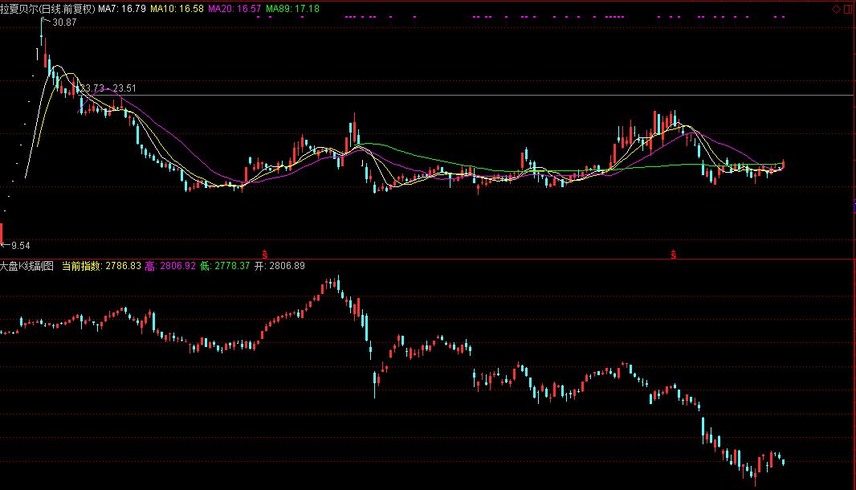The image size is (856, 490).
Task: Click the second red S marker on the right
Action: [x=674, y=253]
